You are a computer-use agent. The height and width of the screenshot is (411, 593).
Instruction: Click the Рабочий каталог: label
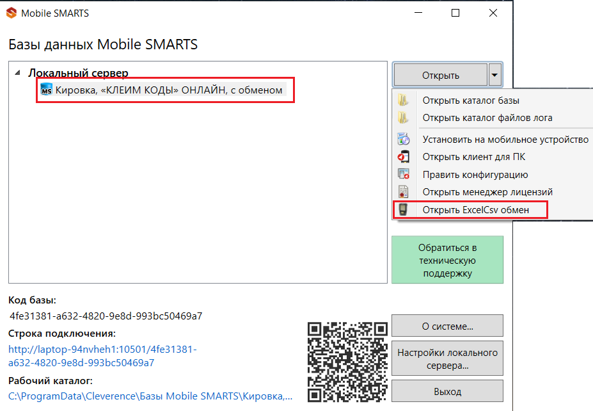(51, 380)
